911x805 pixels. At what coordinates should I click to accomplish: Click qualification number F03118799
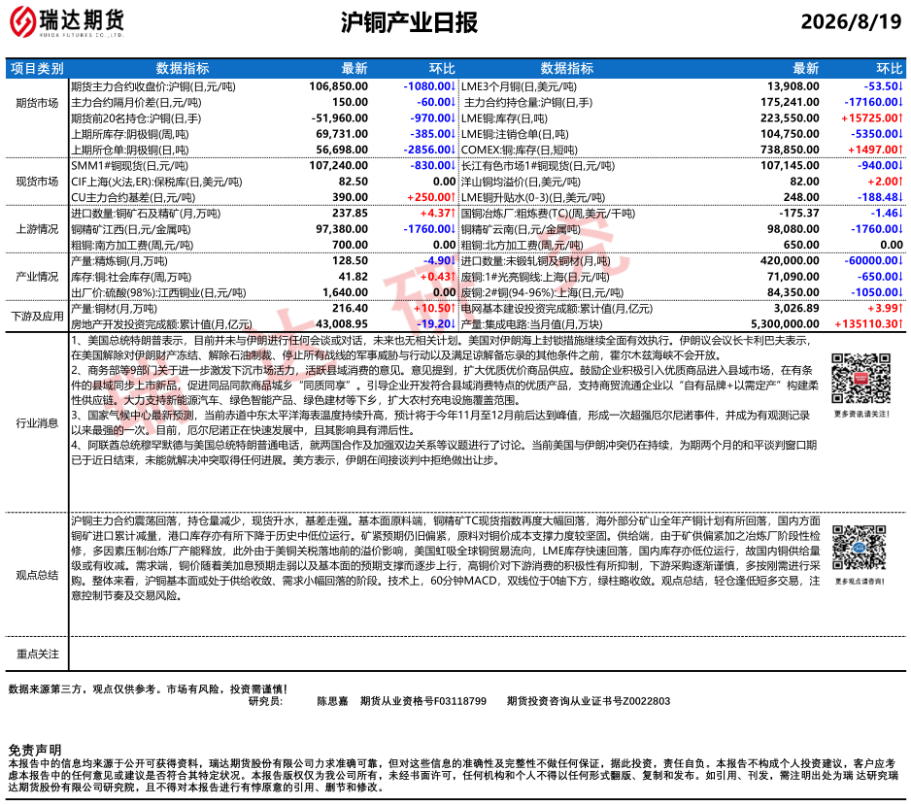click(460, 702)
